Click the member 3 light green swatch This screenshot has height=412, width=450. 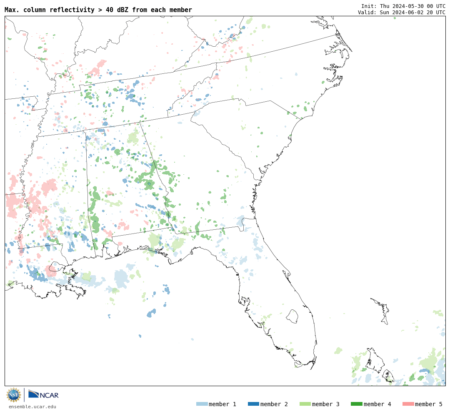point(305,404)
